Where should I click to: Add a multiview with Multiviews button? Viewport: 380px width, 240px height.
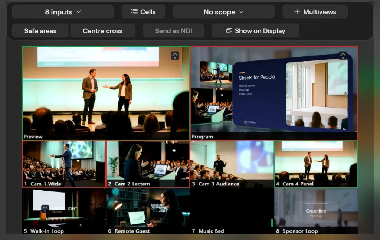point(315,12)
